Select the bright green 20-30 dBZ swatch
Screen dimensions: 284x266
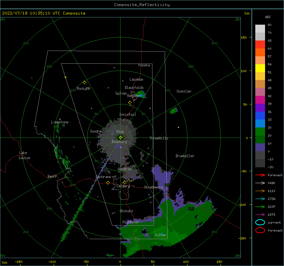click(260, 132)
